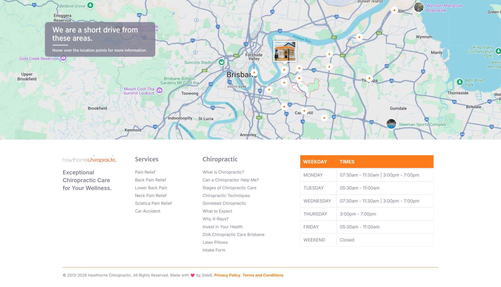Click the location point below M4 marker
This screenshot has width=501, height=287.
coord(359,37)
